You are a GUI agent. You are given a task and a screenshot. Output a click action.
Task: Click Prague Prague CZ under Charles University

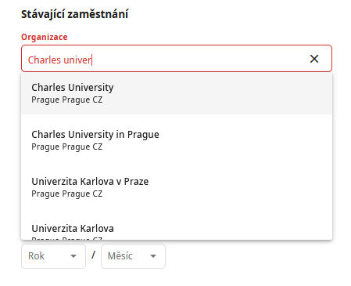(x=67, y=100)
